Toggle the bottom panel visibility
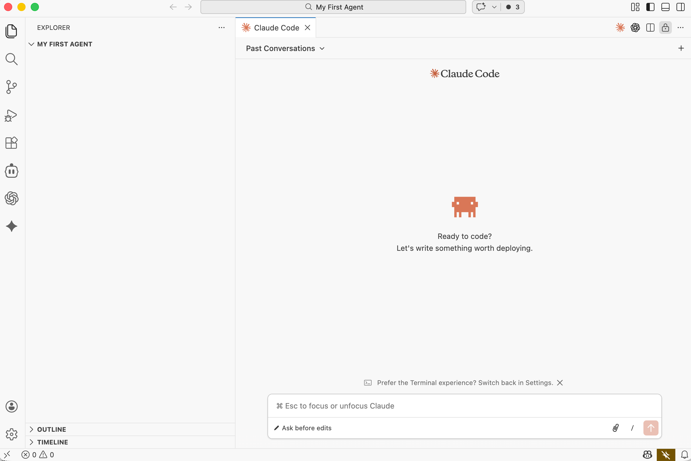 click(x=665, y=7)
